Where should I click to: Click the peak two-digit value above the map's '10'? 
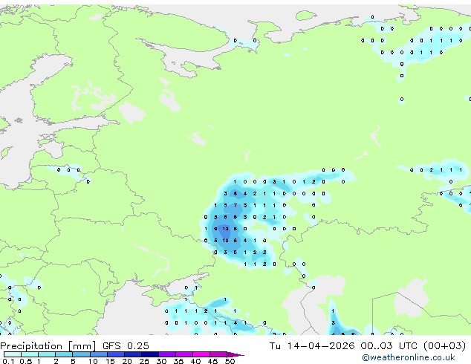click(x=225, y=229)
